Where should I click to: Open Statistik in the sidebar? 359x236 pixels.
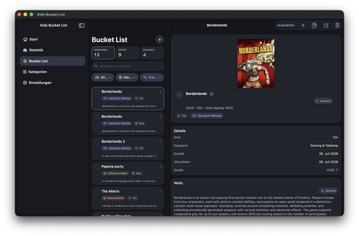pyautogui.click(x=52, y=50)
